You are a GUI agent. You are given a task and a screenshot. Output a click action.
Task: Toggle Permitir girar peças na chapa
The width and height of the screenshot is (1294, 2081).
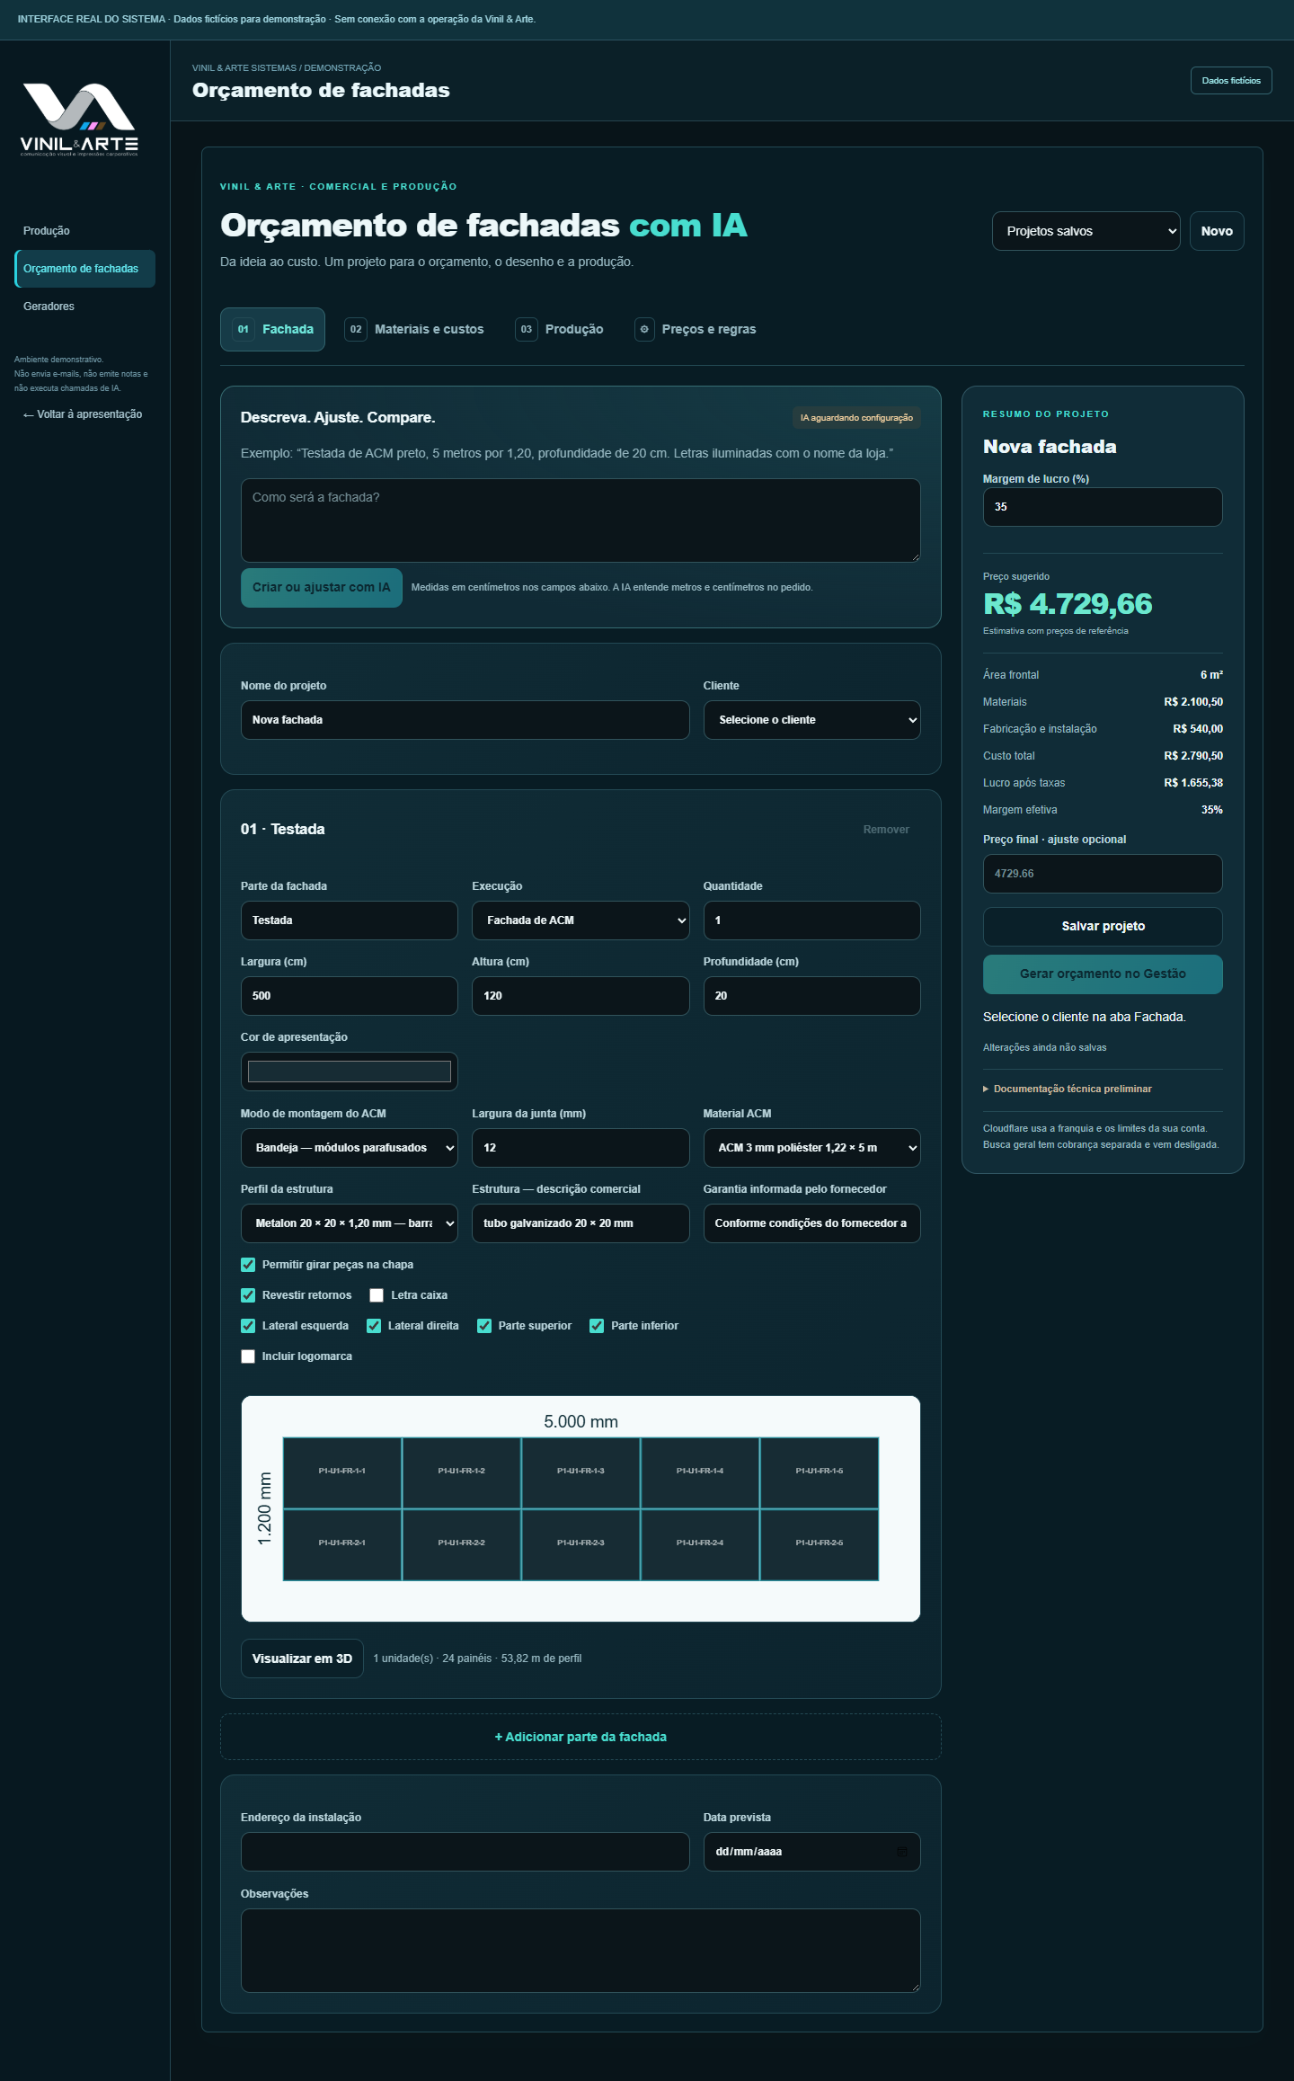248,1265
